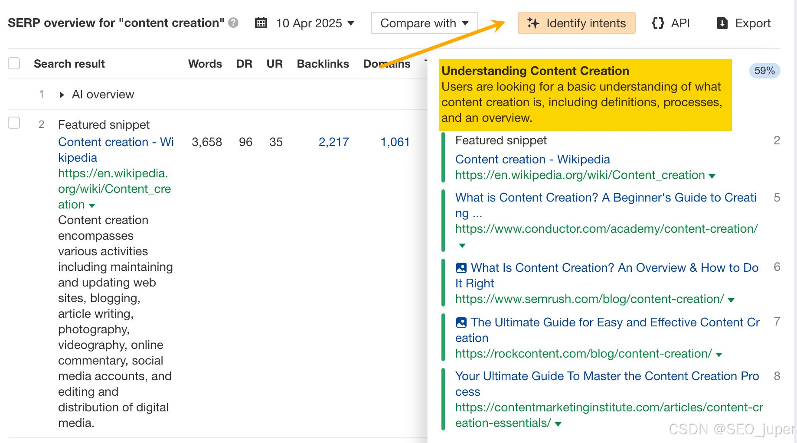Open the dropdown arrow after the left wikipedia URL

92,205
